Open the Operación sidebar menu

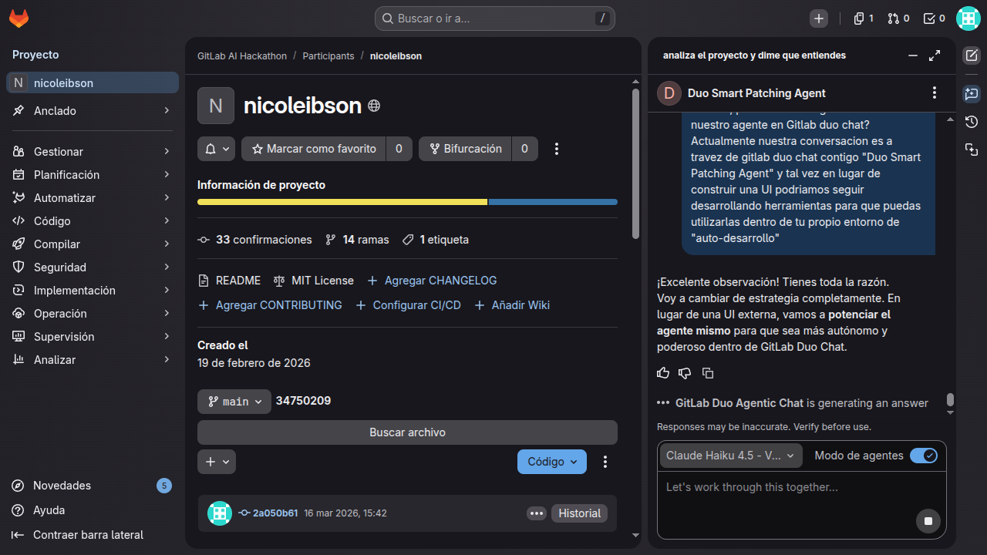(x=93, y=314)
